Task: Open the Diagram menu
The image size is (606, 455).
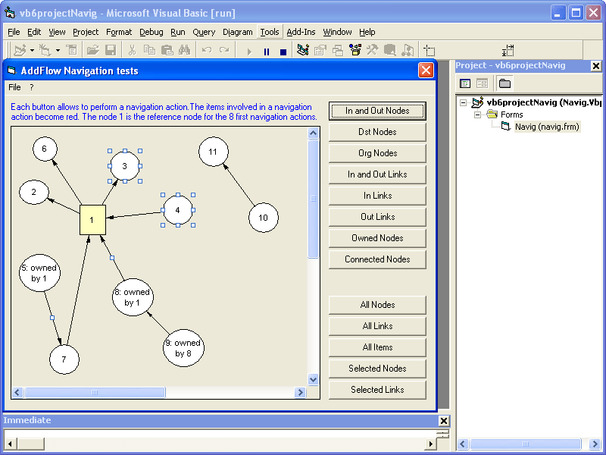Action: coord(237,32)
